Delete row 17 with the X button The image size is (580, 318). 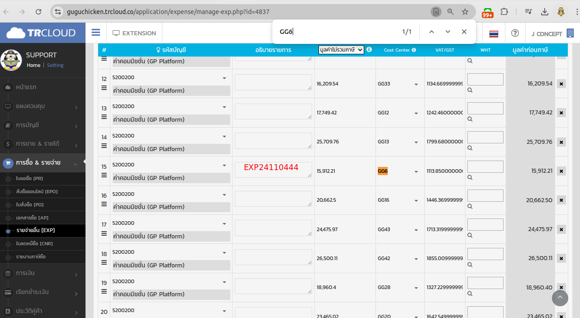pyautogui.click(x=561, y=229)
